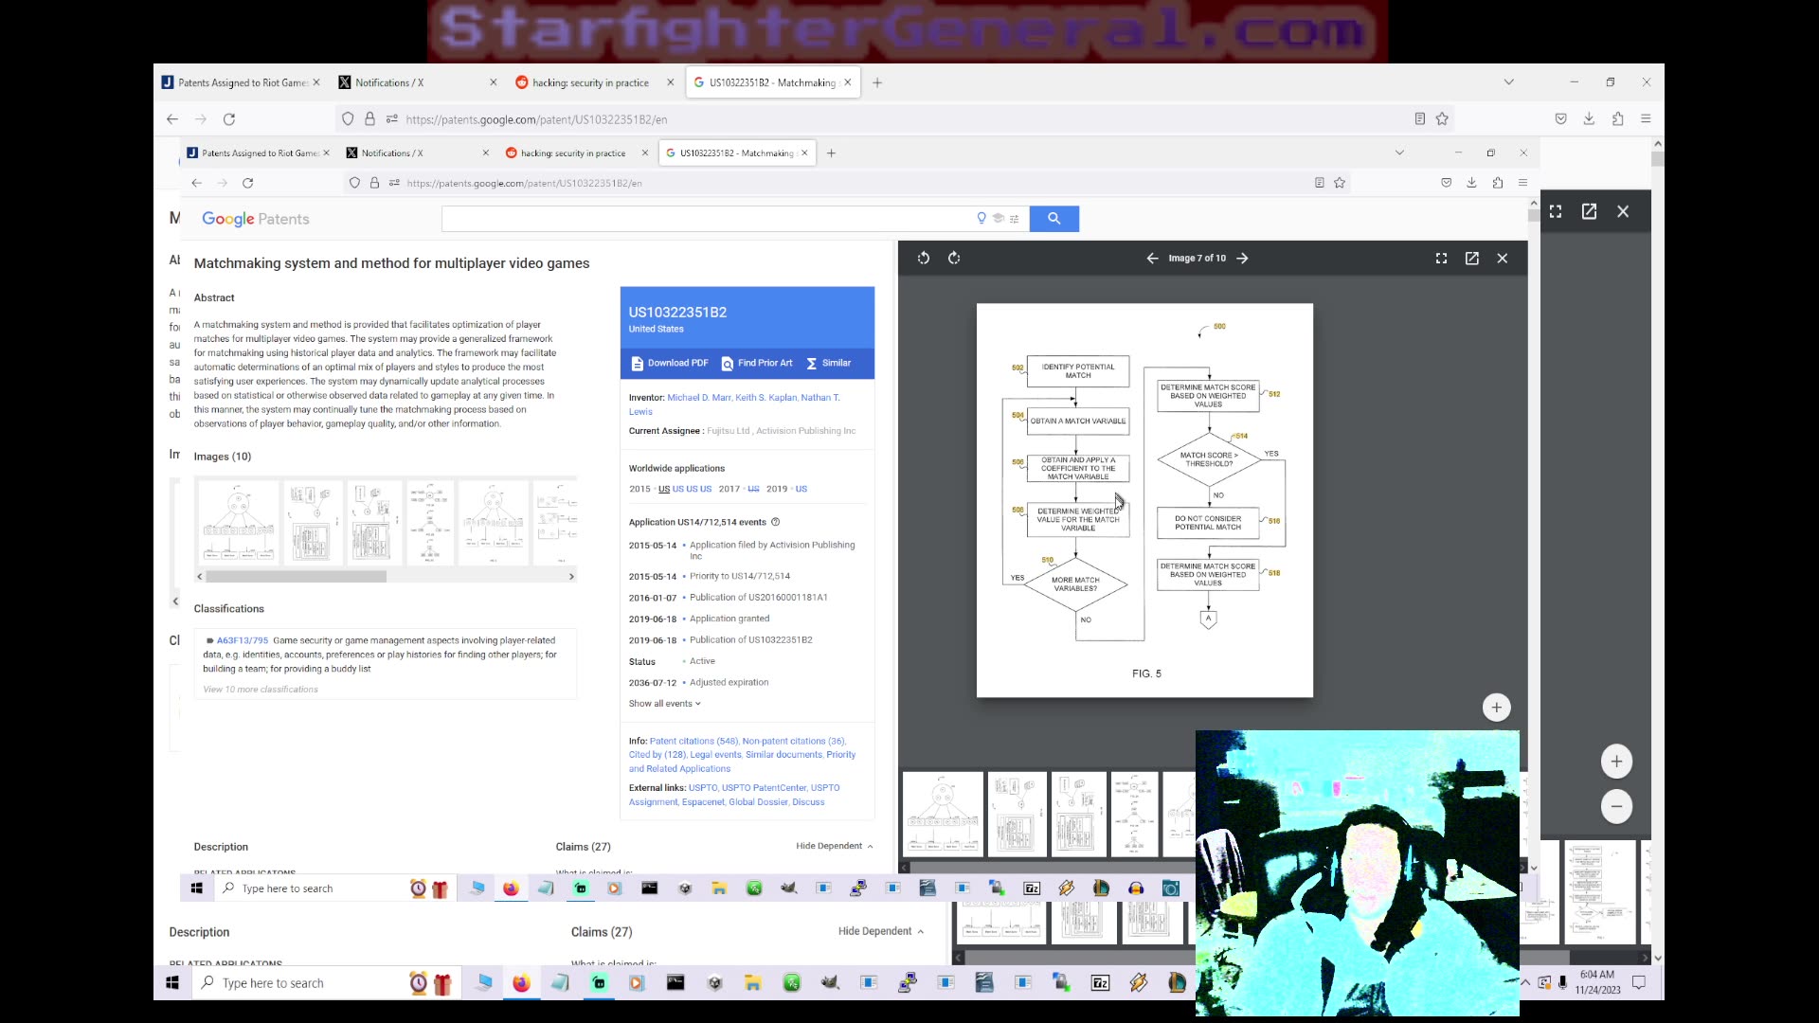Viewport: 1819px width, 1023px height.
Task: Zoom in with large plus button
Action: pos(1616,762)
